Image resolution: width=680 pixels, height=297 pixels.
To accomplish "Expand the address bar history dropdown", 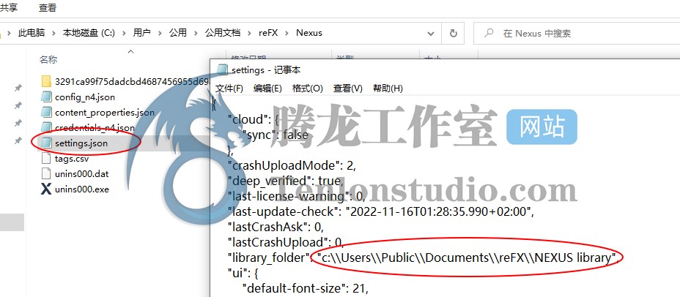I will tap(431, 34).
